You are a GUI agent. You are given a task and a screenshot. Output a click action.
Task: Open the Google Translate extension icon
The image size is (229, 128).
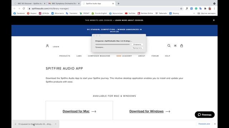pyautogui.click(x=200, y=9)
